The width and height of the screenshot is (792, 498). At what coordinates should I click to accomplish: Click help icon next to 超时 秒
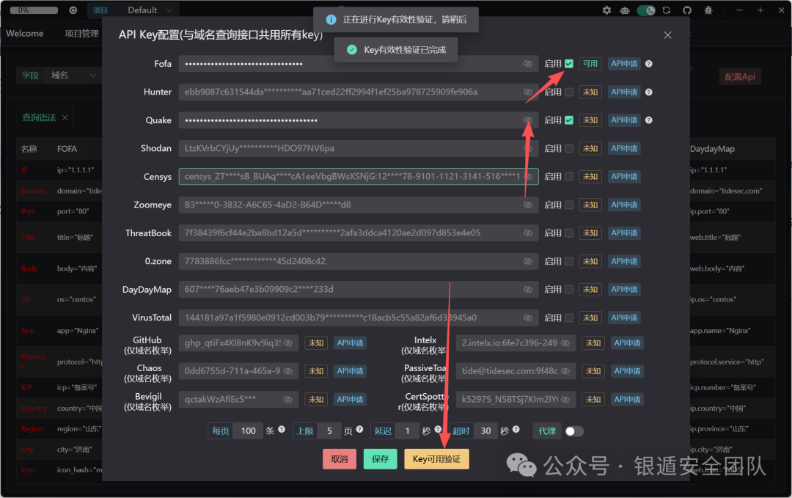[516, 429]
